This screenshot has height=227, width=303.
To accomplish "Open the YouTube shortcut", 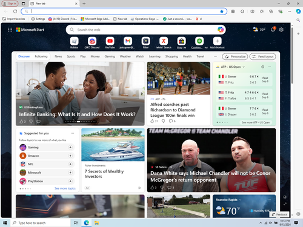I will [x=110, y=43].
